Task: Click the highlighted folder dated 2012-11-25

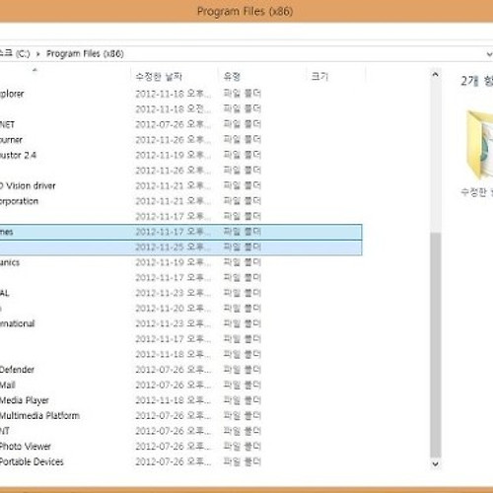Action: pos(180,247)
